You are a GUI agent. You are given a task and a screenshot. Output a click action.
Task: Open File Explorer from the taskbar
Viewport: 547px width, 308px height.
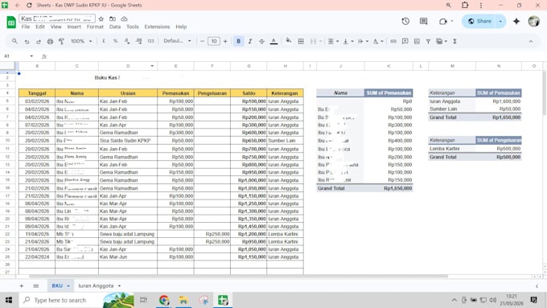point(183,300)
